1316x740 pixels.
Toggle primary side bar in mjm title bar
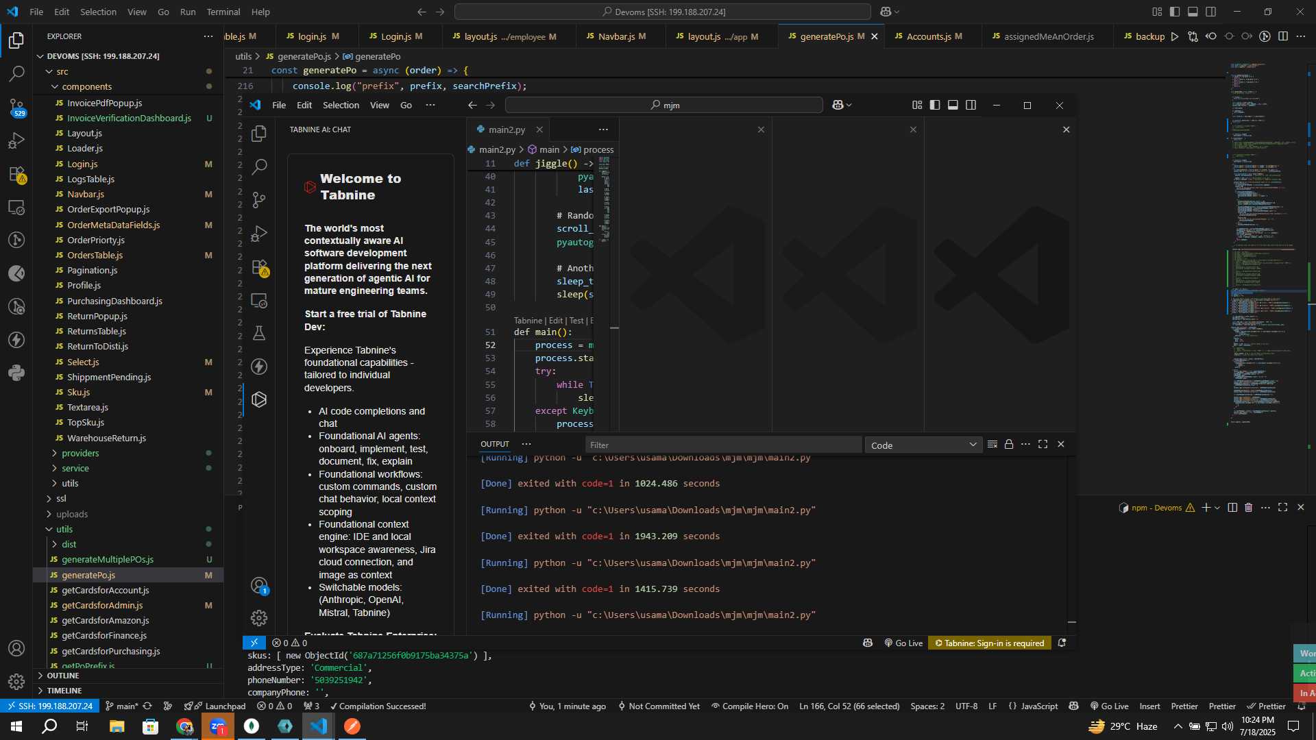pos(935,105)
